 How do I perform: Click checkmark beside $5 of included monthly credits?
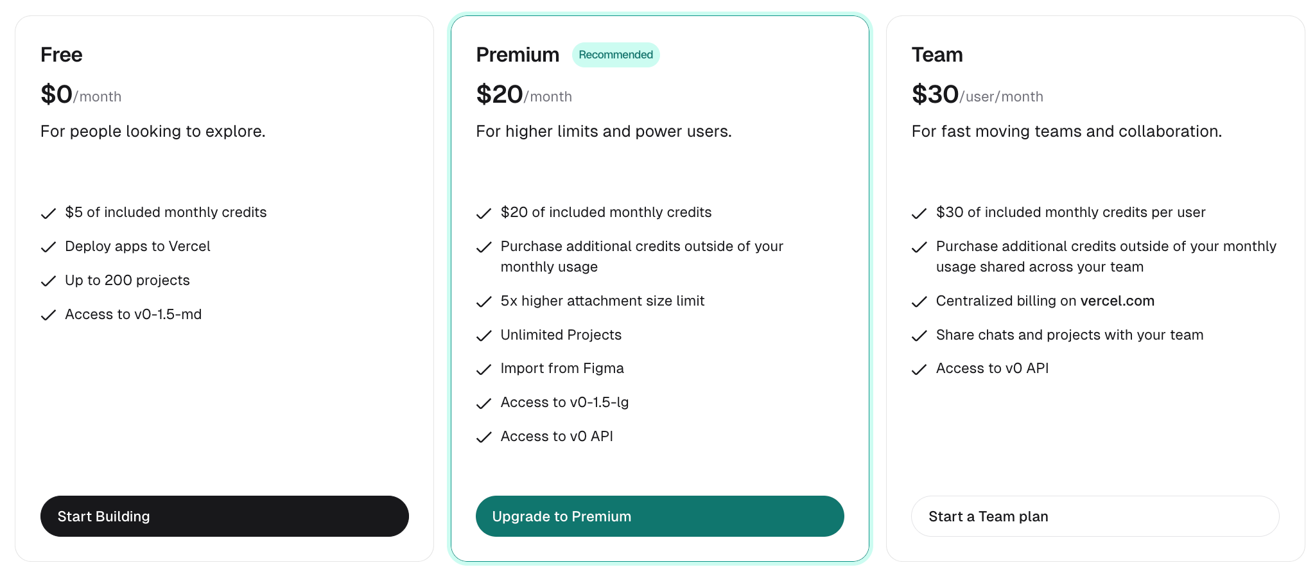coord(48,214)
